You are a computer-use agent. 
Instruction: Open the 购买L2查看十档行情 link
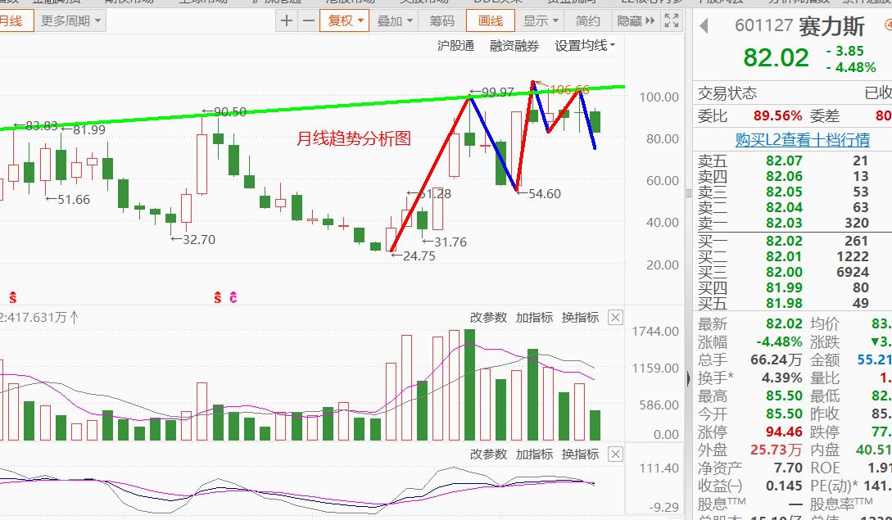802,139
